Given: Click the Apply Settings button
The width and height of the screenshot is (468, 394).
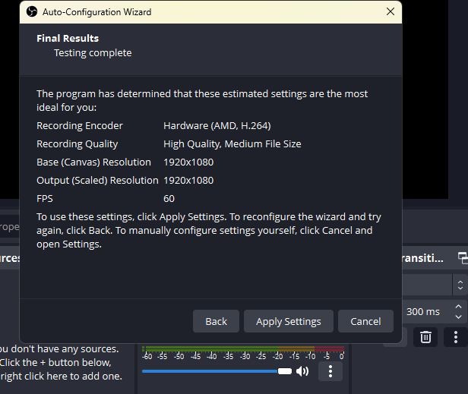Looking at the screenshot, I should point(289,321).
